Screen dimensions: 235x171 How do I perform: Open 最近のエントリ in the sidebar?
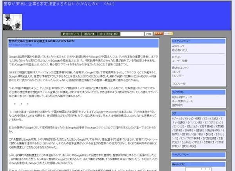[181, 68]
